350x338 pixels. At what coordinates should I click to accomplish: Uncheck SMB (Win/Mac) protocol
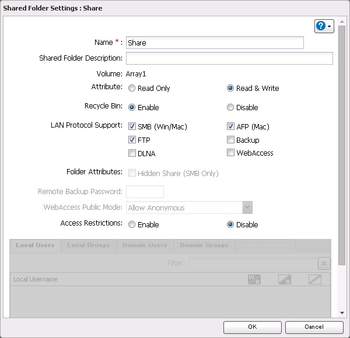point(132,126)
